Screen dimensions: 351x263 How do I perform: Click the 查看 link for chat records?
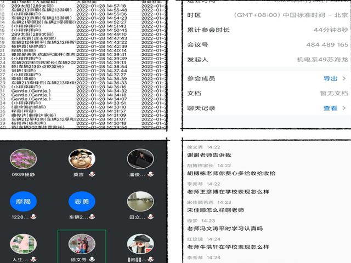point(330,108)
